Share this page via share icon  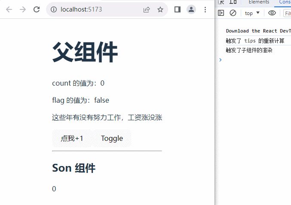click(x=147, y=9)
